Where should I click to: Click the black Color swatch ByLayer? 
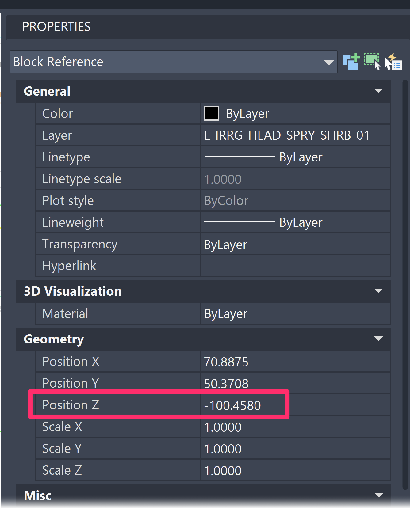(211, 113)
